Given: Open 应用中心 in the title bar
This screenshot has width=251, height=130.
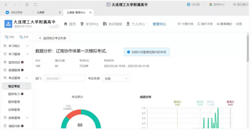Looking at the screenshot, I should (x=217, y=5).
